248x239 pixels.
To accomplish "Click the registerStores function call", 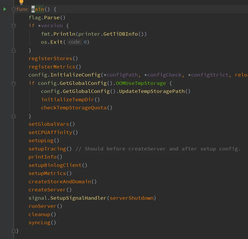I will (x=50, y=58).
